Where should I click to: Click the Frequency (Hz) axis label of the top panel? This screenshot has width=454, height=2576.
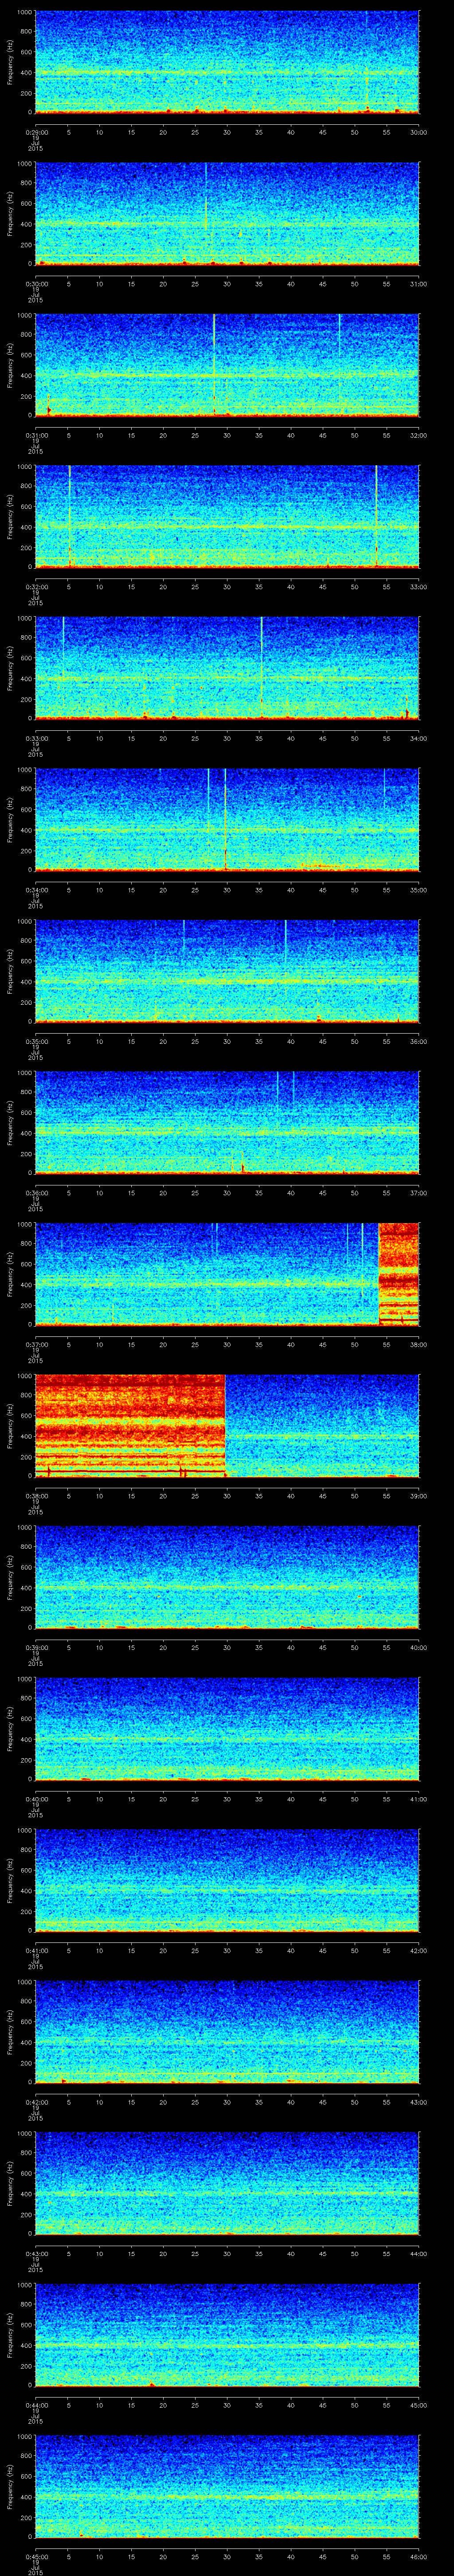pyautogui.click(x=10, y=62)
